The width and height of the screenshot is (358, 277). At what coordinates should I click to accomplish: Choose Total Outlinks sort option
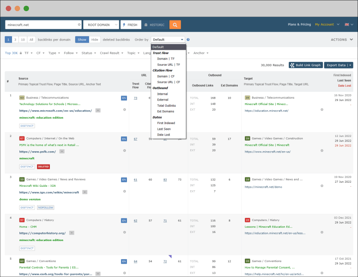point(167,105)
